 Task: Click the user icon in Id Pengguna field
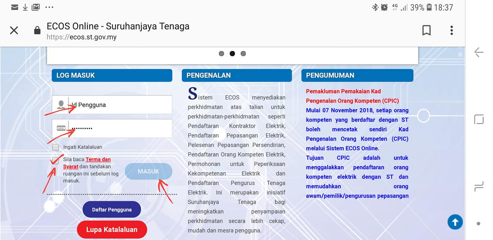[61, 105]
